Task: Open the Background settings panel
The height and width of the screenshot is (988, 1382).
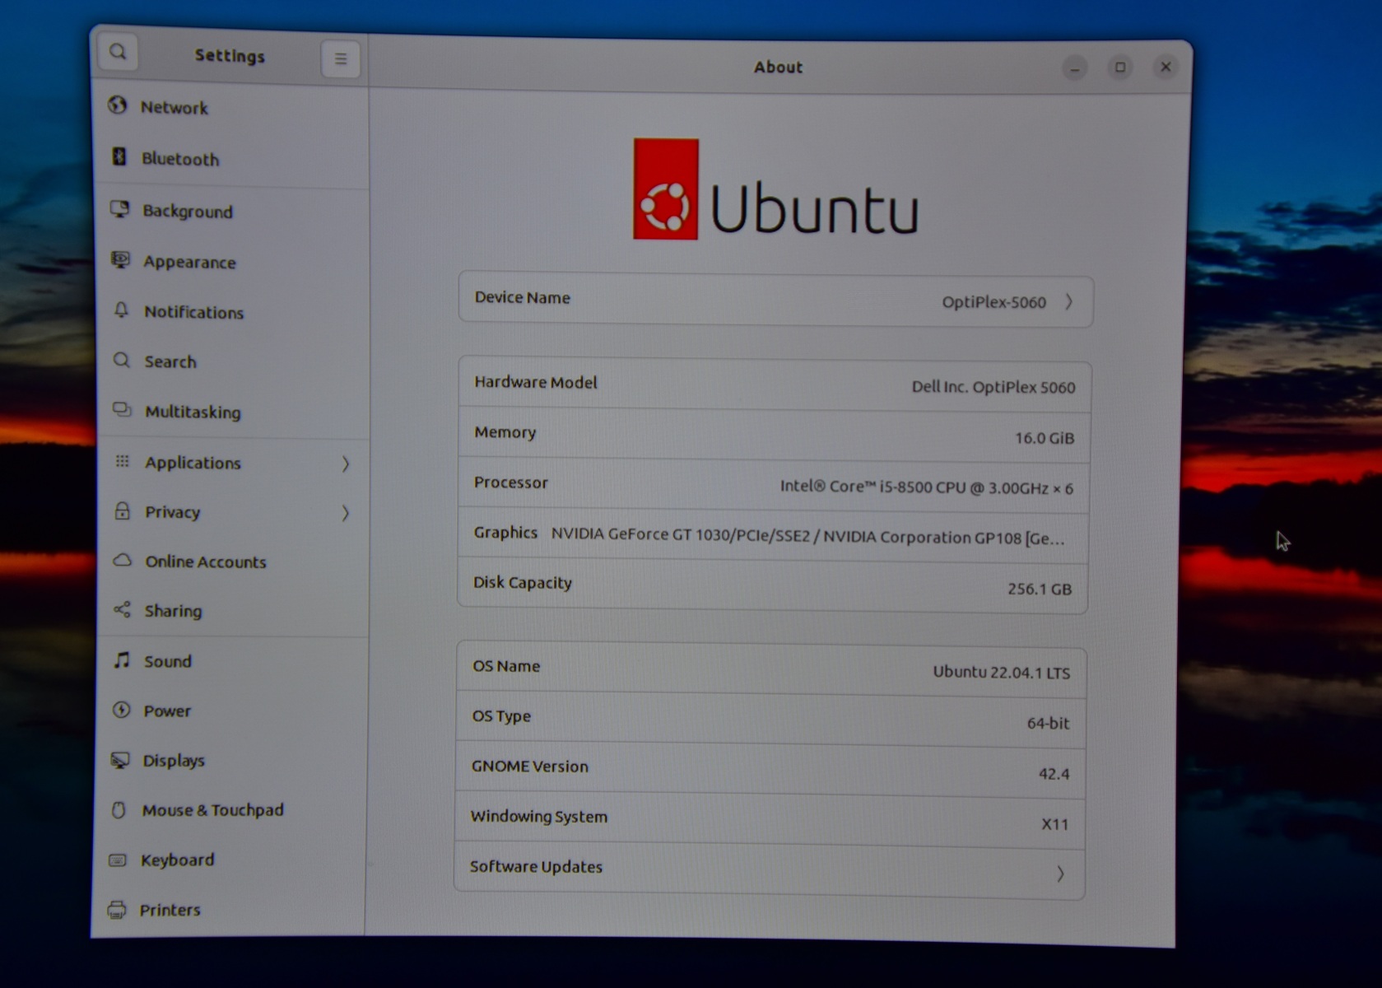Action: [187, 212]
